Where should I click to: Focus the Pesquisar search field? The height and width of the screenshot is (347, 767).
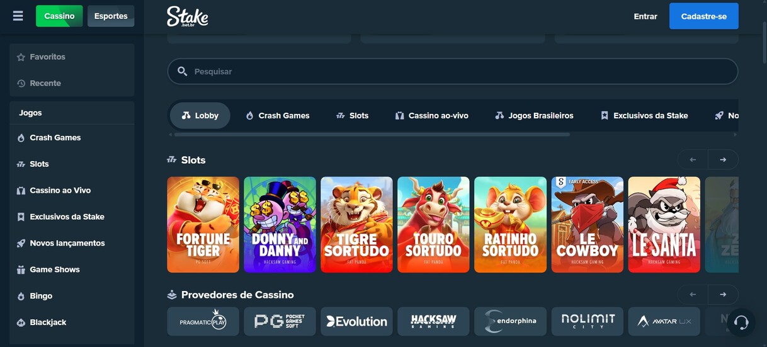point(460,72)
